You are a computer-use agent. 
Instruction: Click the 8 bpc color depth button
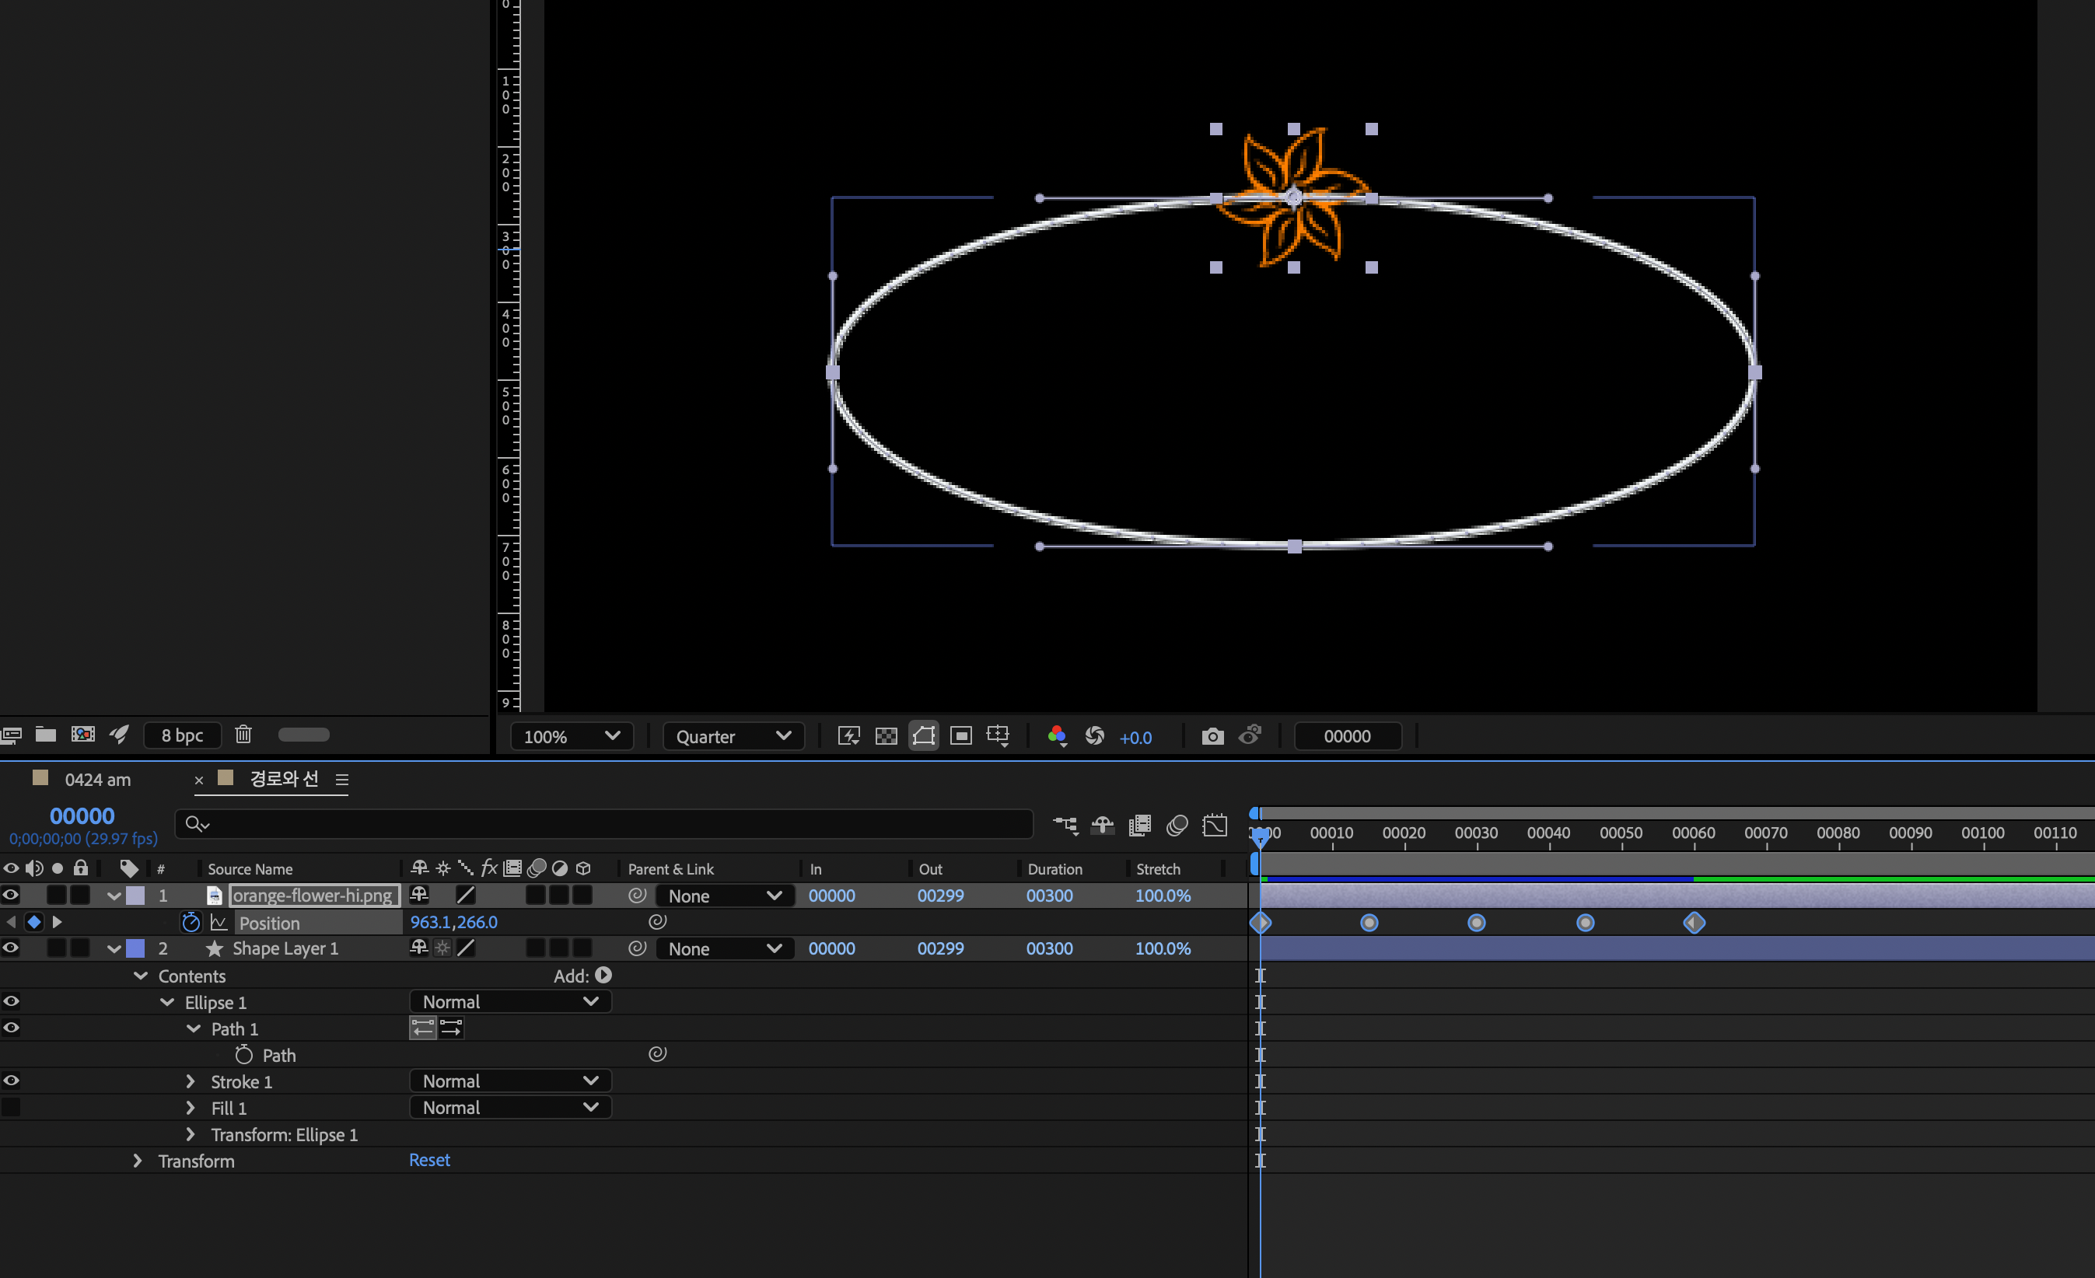tap(182, 735)
